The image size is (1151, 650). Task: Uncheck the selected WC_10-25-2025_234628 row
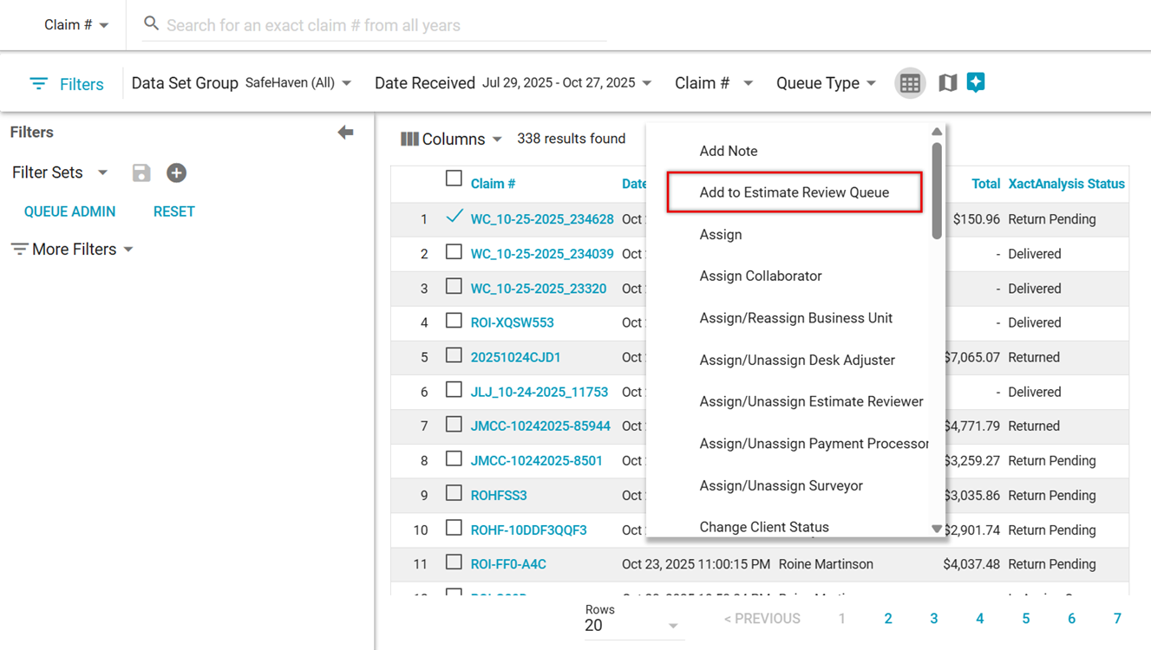(454, 218)
